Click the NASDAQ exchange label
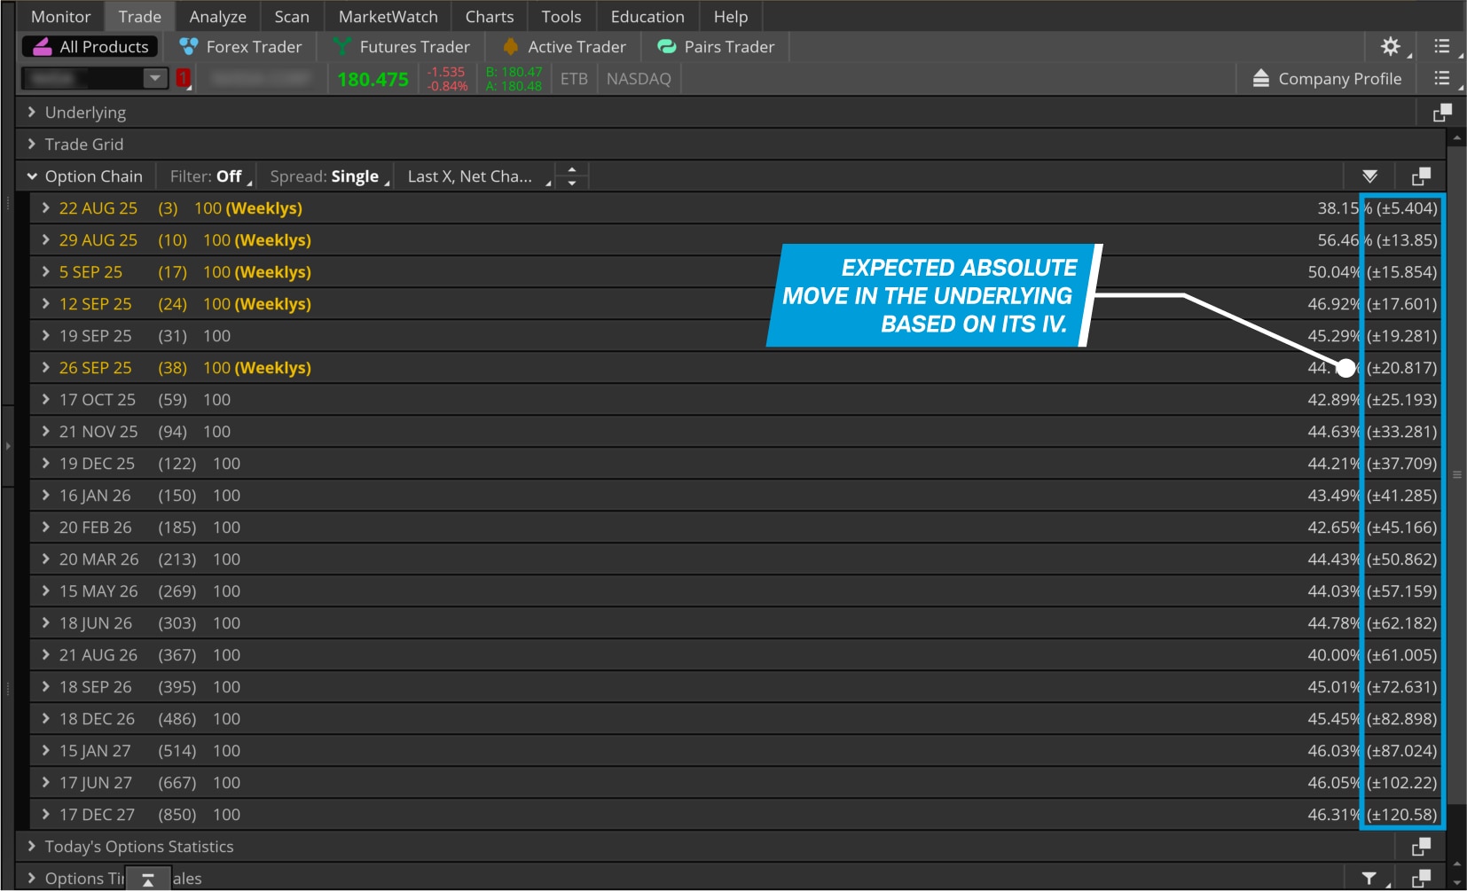1467x891 pixels. (639, 79)
